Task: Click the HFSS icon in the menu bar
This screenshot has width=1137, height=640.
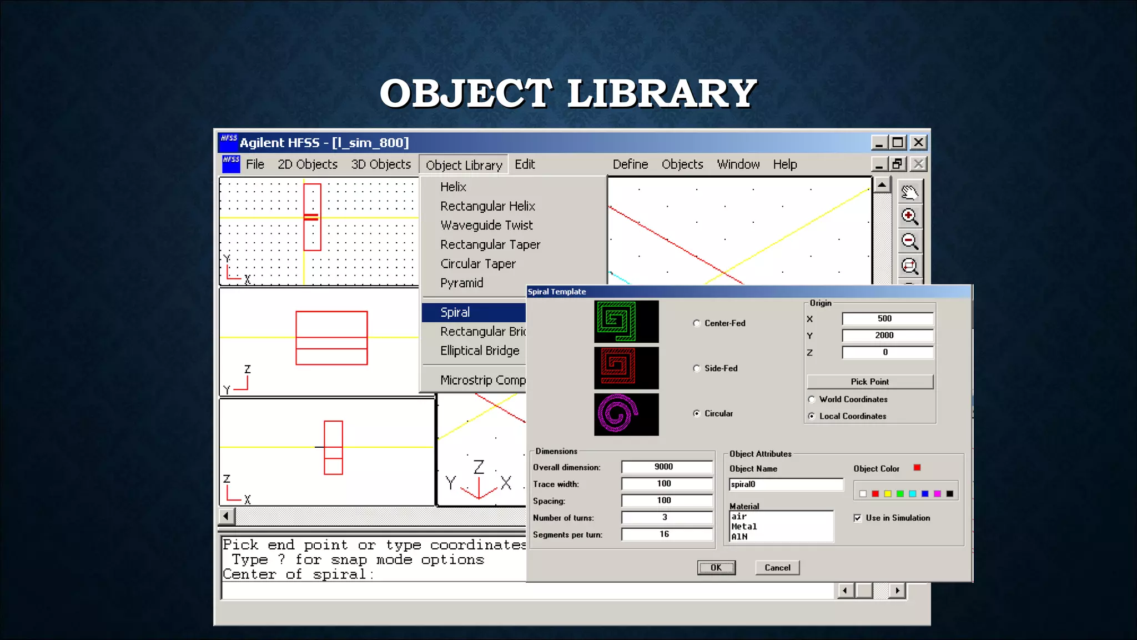Action: point(231,164)
